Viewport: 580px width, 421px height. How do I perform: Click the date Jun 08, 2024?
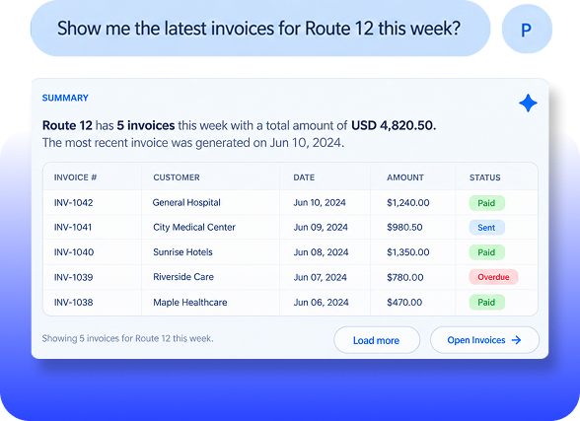point(322,252)
